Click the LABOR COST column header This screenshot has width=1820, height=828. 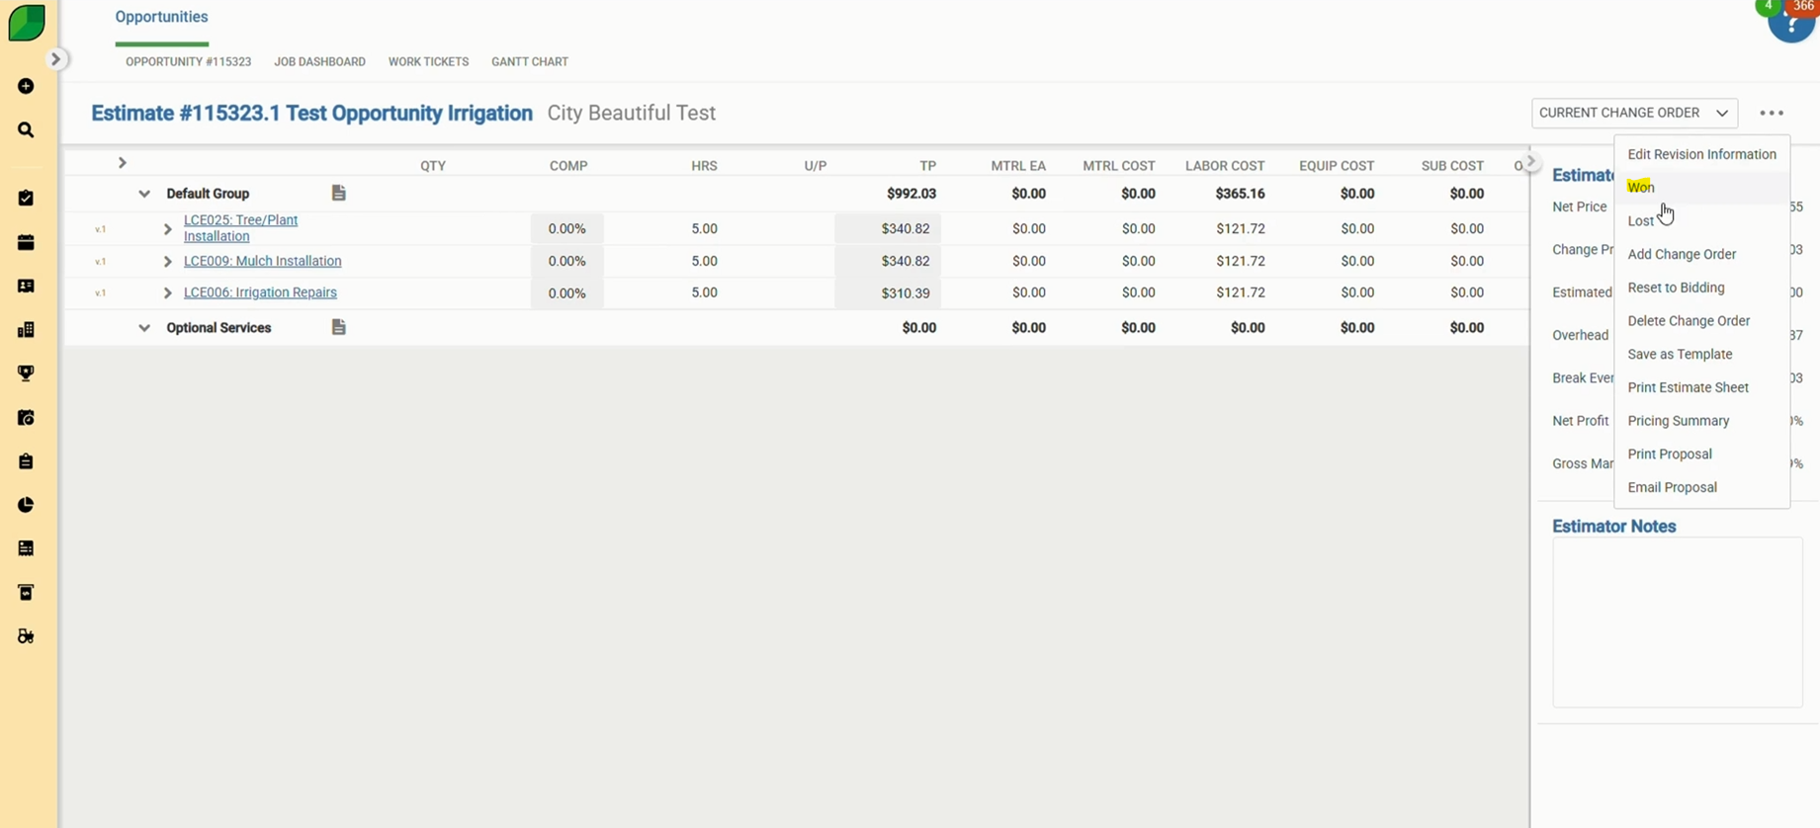point(1225,166)
